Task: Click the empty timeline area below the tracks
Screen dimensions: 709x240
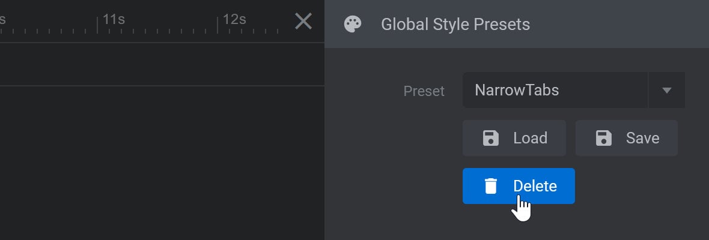Action: click(x=162, y=163)
